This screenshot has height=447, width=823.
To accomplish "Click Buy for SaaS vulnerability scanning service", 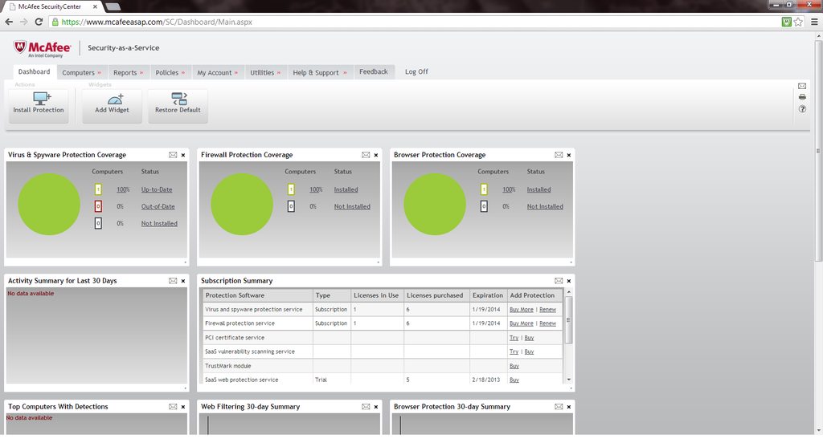I will pyautogui.click(x=529, y=352).
